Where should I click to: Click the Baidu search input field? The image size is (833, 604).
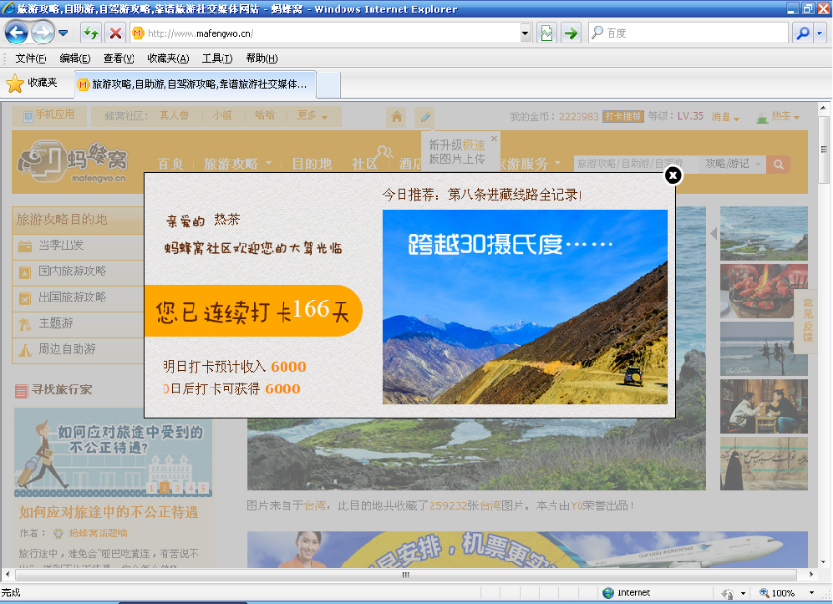[x=689, y=33]
